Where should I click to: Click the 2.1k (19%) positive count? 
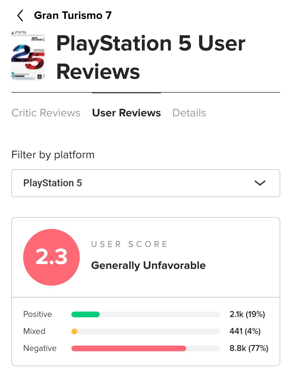coord(247,314)
